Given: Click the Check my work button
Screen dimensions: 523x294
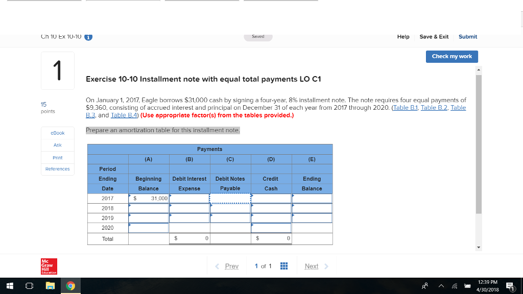Looking at the screenshot, I should (451, 57).
